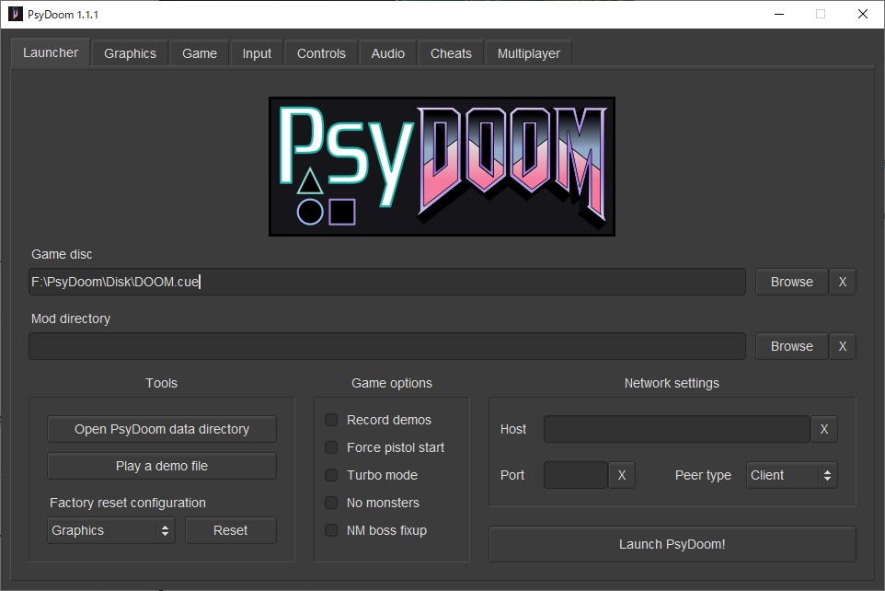Click Open PsyDoom data directory button
The height and width of the screenshot is (591, 885).
tap(162, 429)
